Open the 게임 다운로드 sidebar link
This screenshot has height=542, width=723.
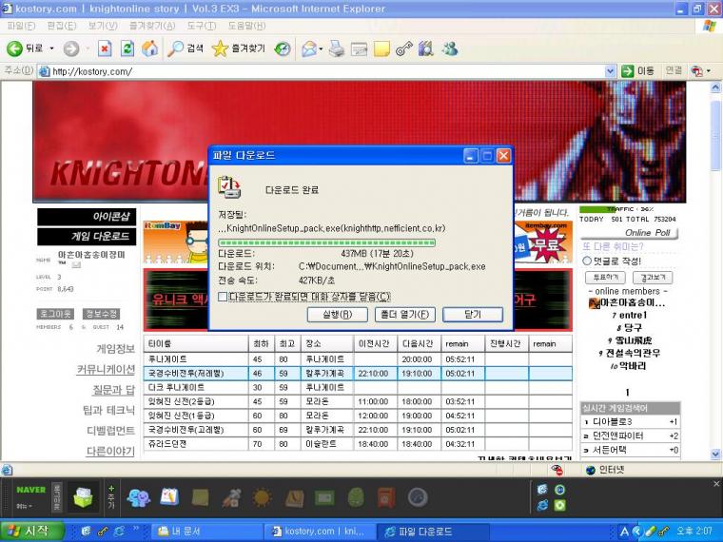pos(87,237)
